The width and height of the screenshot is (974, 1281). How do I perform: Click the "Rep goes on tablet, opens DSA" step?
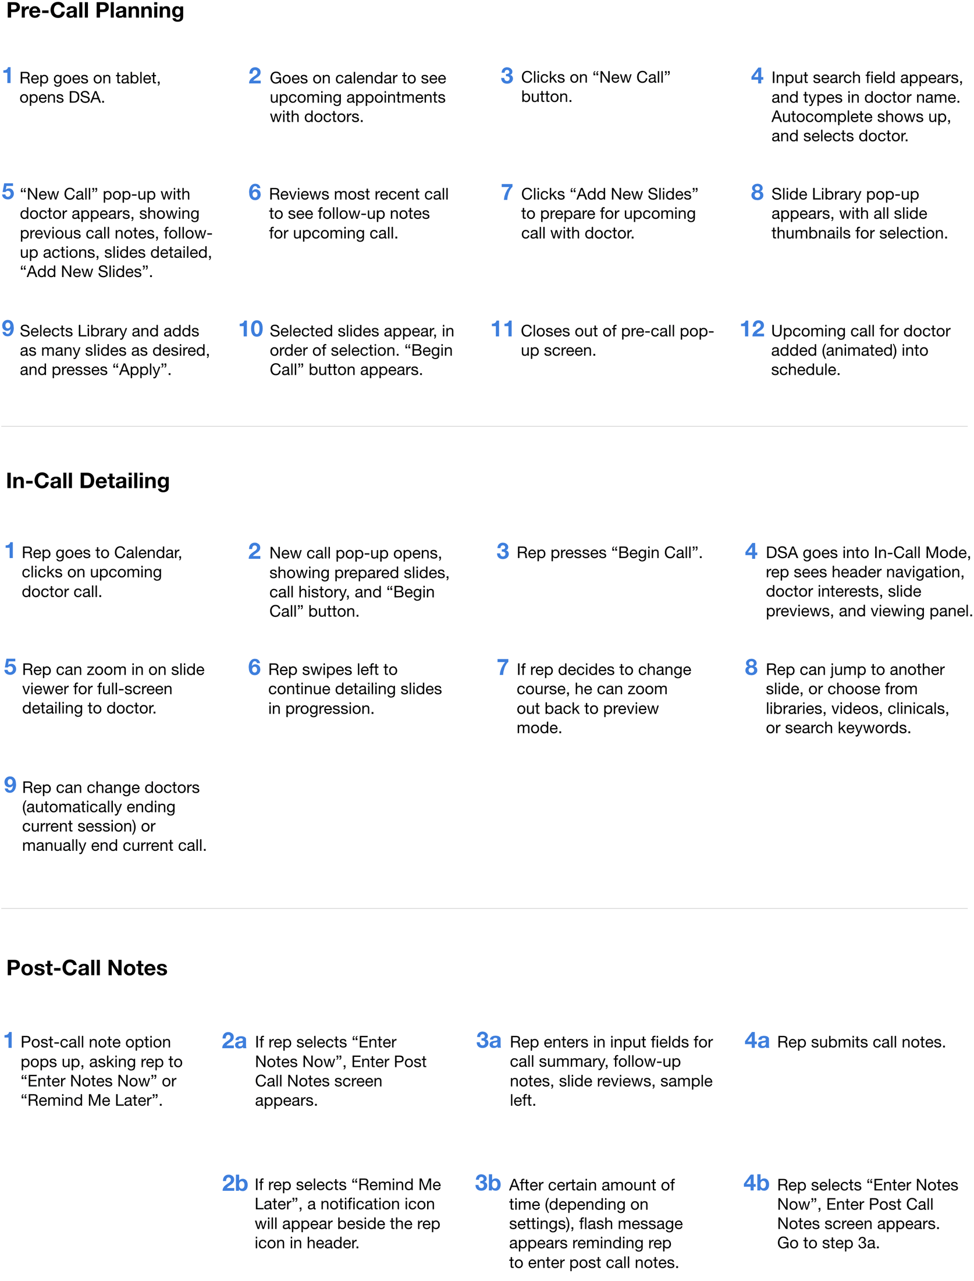click(90, 87)
